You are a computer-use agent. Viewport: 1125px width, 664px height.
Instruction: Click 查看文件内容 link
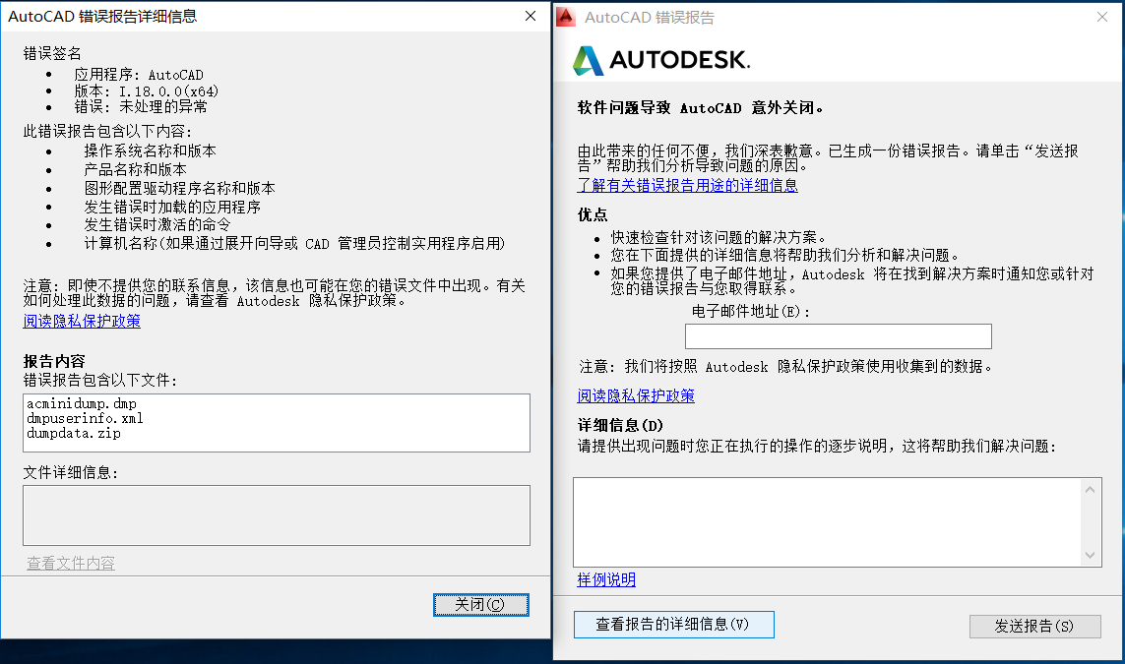point(70,564)
